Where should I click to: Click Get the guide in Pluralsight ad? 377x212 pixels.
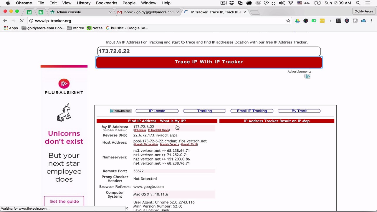coord(64,201)
